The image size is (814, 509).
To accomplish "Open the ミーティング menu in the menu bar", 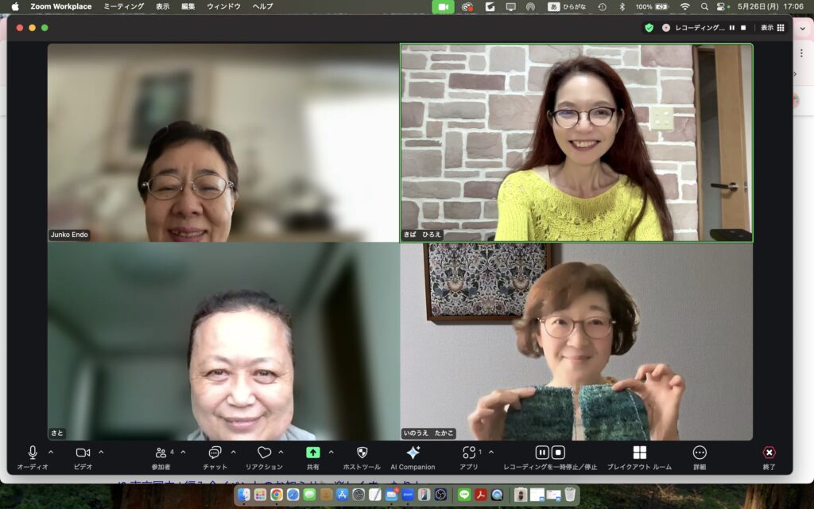I will tap(124, 6).
